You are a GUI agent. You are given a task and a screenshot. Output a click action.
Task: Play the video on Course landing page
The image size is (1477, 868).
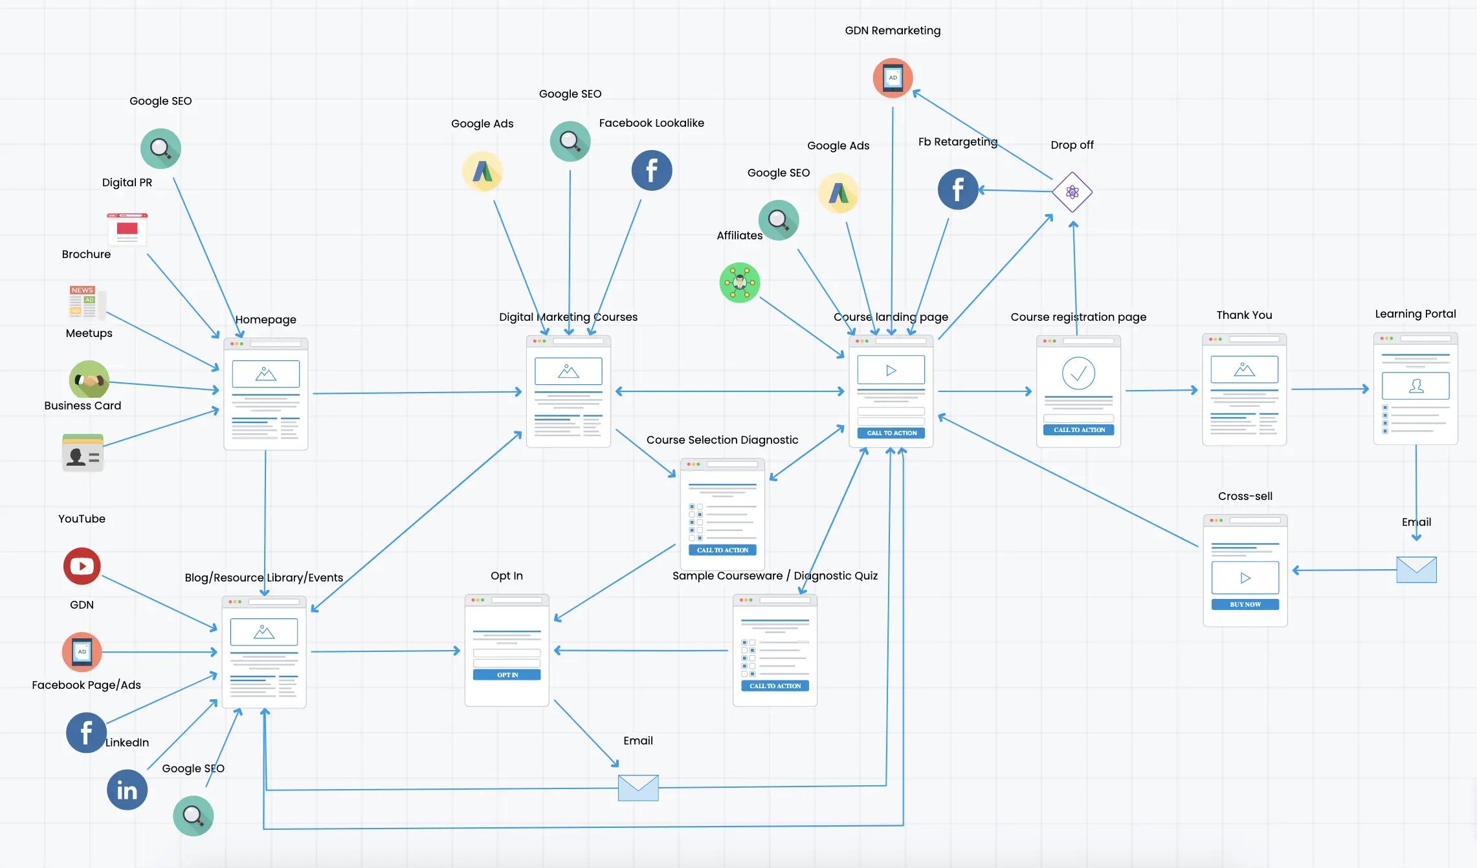pos(891,371)
